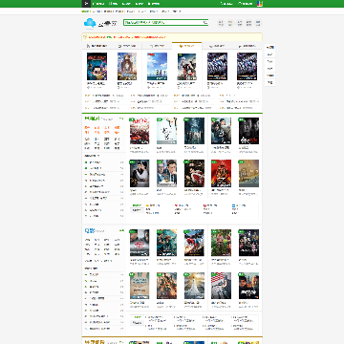Open the bride in white gown movie poster
The height and width of the screenshot is (344, 344).
pyautogui.click(x=194, y=286)
